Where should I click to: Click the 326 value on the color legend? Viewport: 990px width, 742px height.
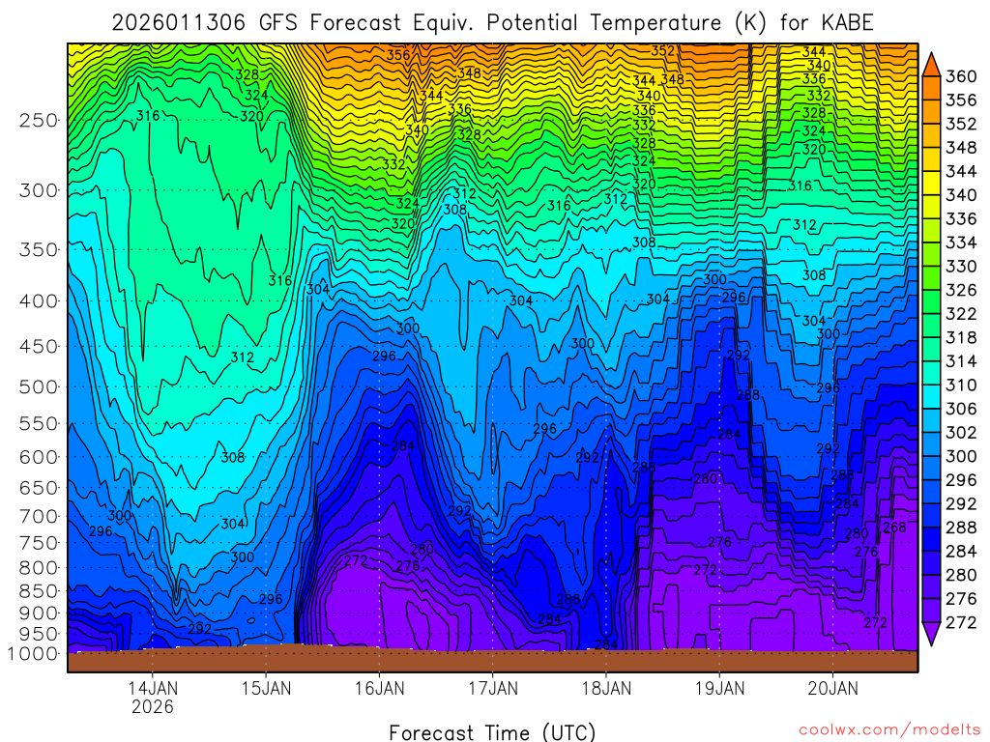[x=961, y=290]
